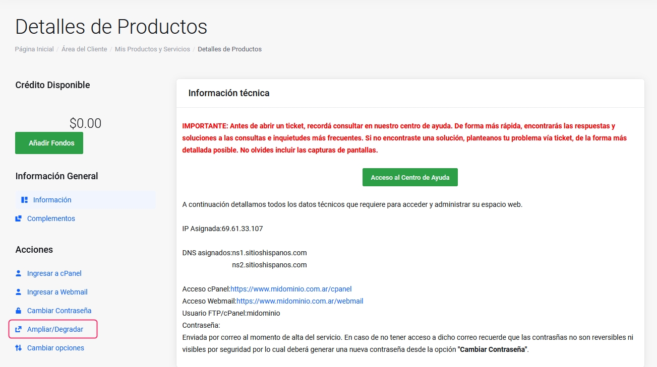Open Mis Productos y Servicios breadcrumb

[x=152, y=49]
